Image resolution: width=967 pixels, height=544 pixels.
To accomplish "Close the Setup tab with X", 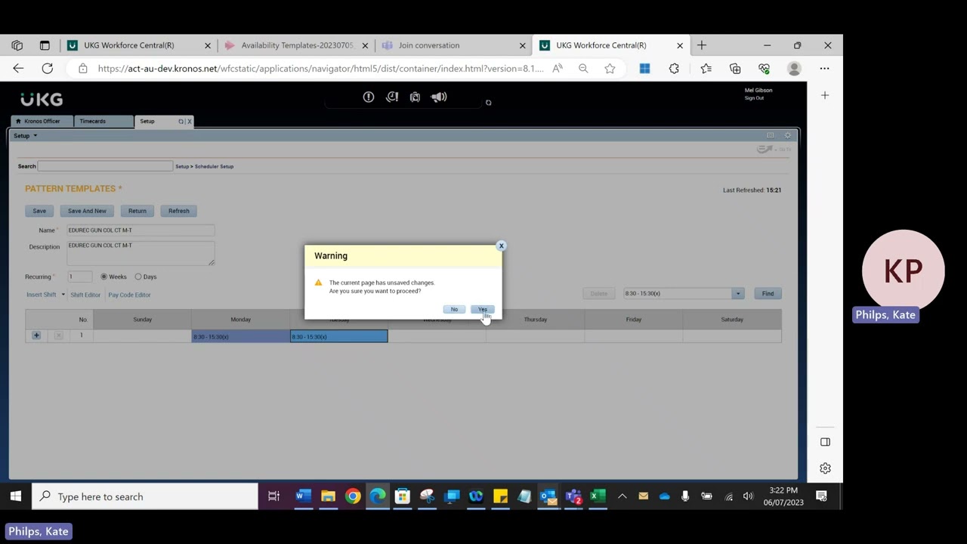I will [x=189, y=121].
